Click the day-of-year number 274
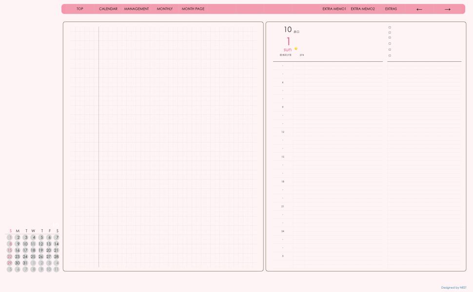 (302, 55)
